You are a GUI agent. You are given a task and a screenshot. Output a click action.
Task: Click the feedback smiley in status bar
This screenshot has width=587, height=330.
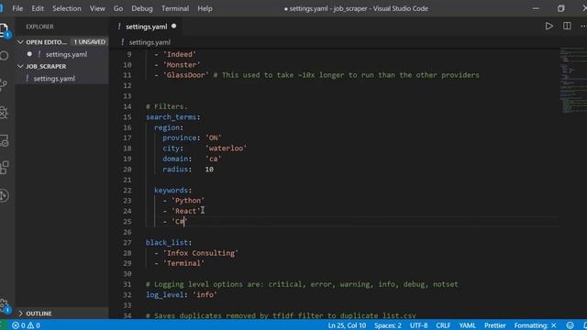pyautogui.click(x=570, y=325)
